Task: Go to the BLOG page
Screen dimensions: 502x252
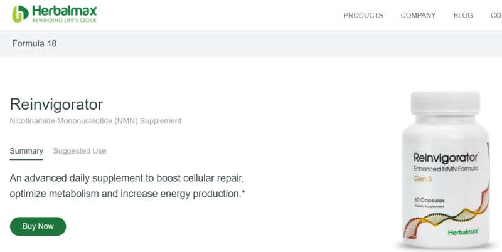Action: [463, 15]
